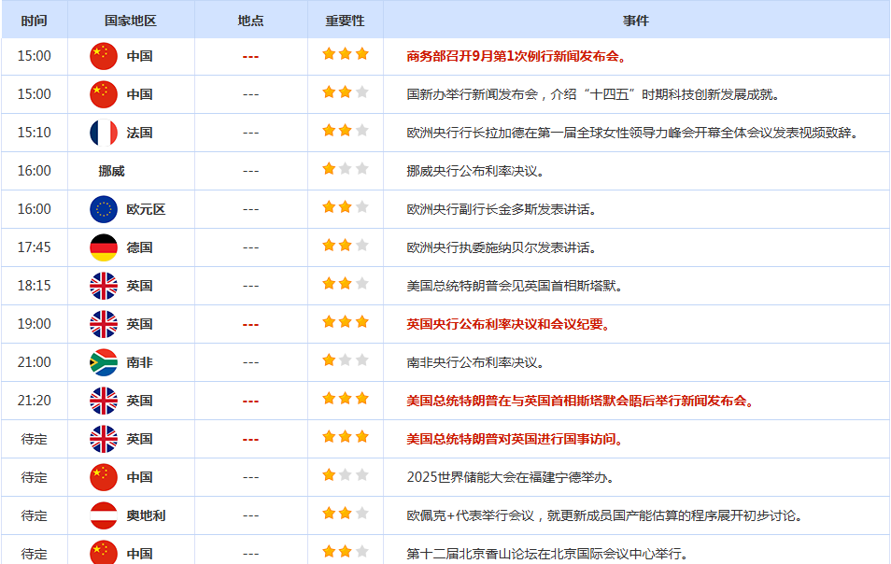The width and height of the screenshot is (891, 564).
Task: Open the 商务部召开9月第1次例行新闻发布会 event
Action: (516, 56)
